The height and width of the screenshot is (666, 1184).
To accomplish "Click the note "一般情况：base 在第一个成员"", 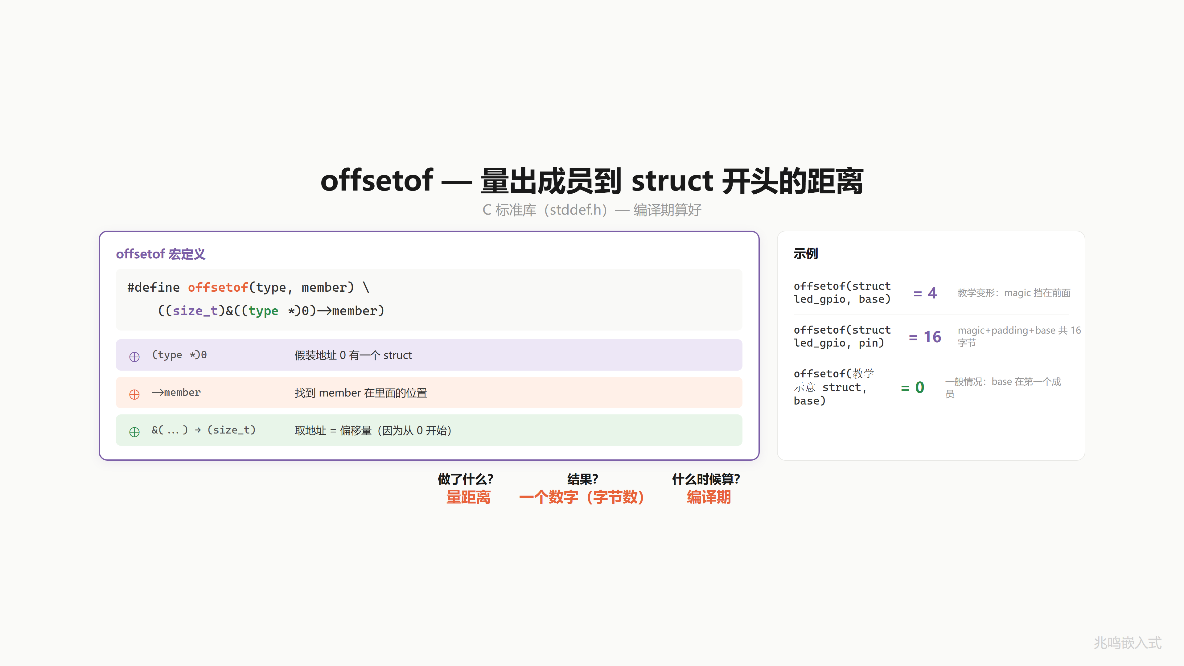I will pos(1003,388).
